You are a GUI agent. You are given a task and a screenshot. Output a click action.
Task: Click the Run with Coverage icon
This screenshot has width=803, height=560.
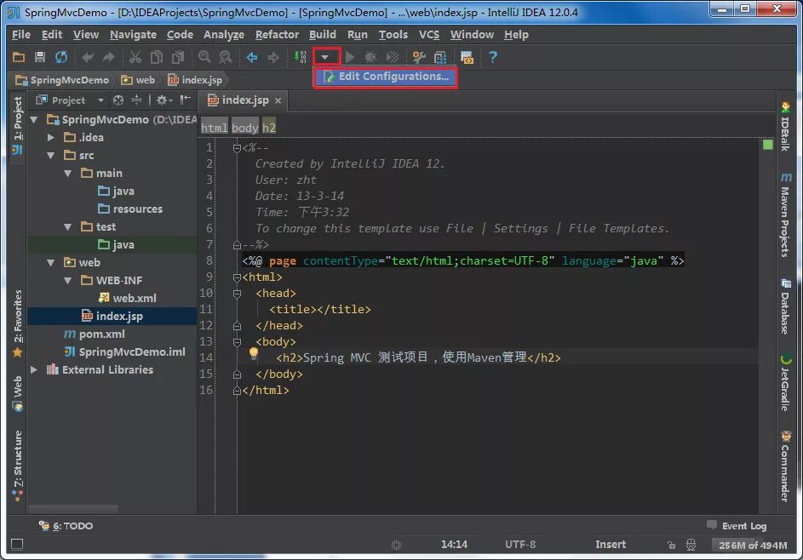(x=393, y=57)
